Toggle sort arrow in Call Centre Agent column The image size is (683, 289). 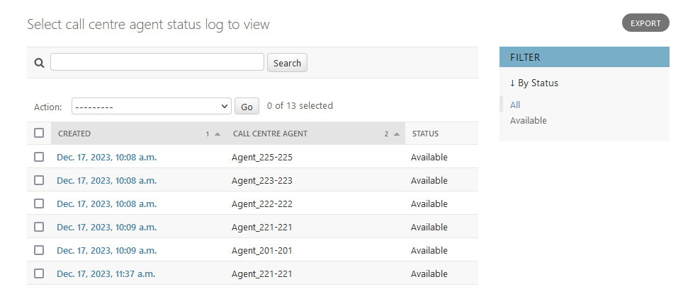[x=396, y=134]
